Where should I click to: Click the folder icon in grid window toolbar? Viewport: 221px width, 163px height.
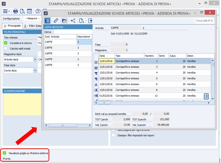[64, 20]
